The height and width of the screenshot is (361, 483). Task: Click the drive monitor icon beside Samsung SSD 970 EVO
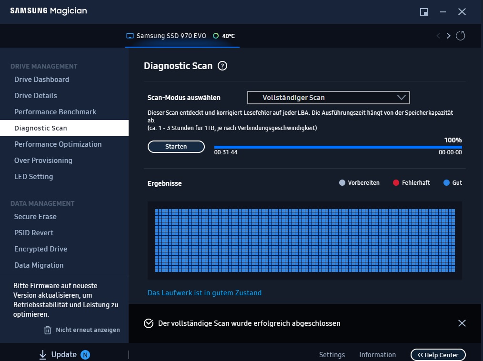[x=130, y=36]
